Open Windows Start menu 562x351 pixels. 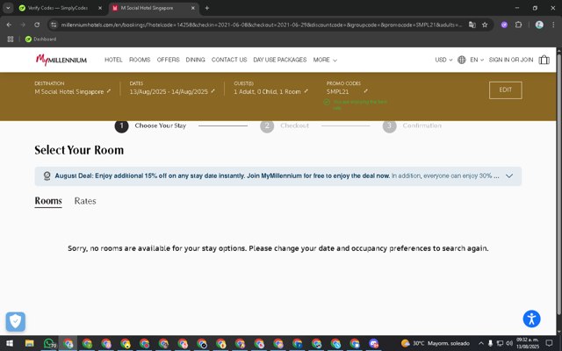tap(10, 343)
